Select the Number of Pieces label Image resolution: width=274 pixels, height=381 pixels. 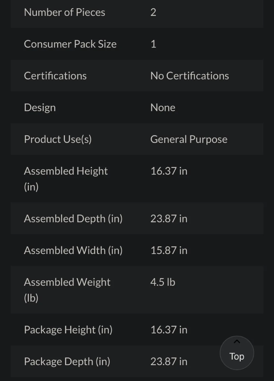coord(65,12)
